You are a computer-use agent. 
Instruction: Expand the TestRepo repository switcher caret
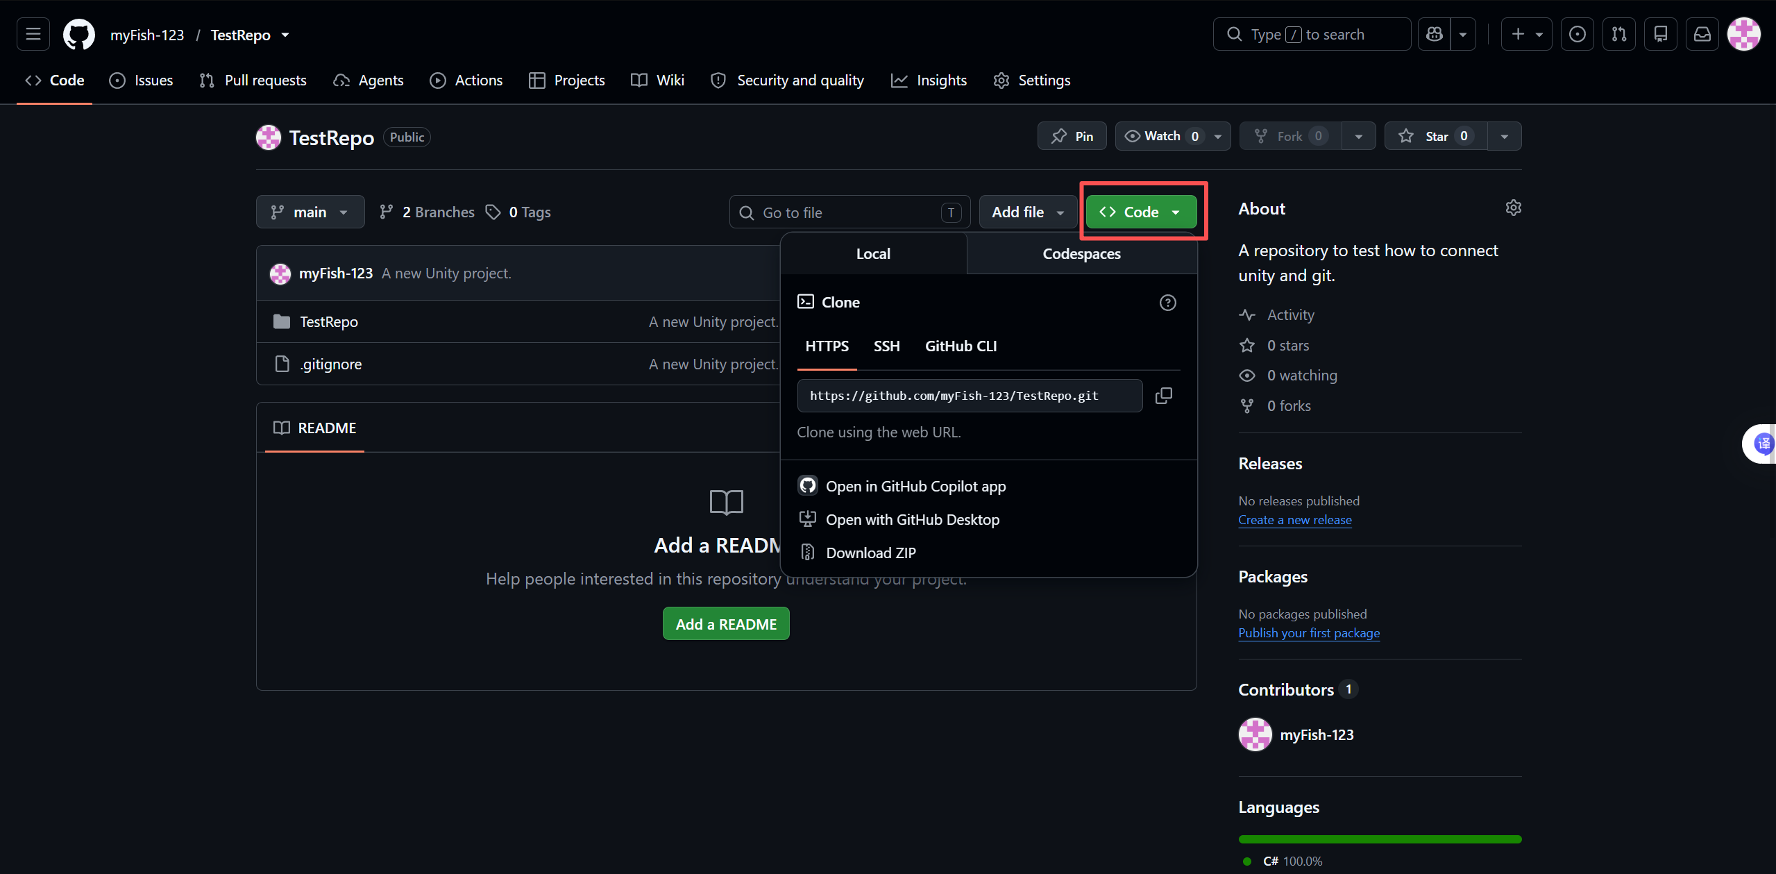click(x=285, y=35)
